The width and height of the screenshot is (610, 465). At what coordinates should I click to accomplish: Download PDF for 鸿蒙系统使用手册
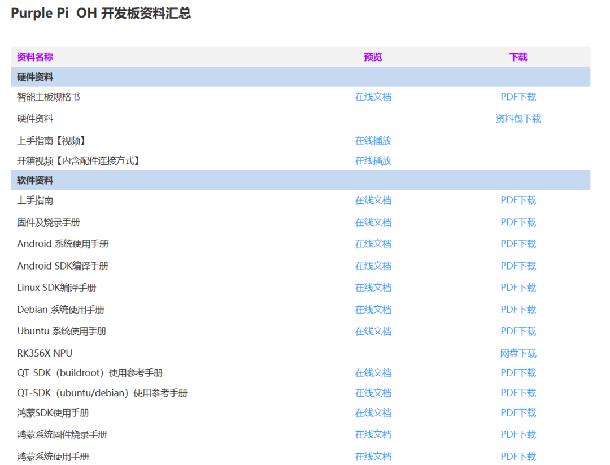pos(518,457)
